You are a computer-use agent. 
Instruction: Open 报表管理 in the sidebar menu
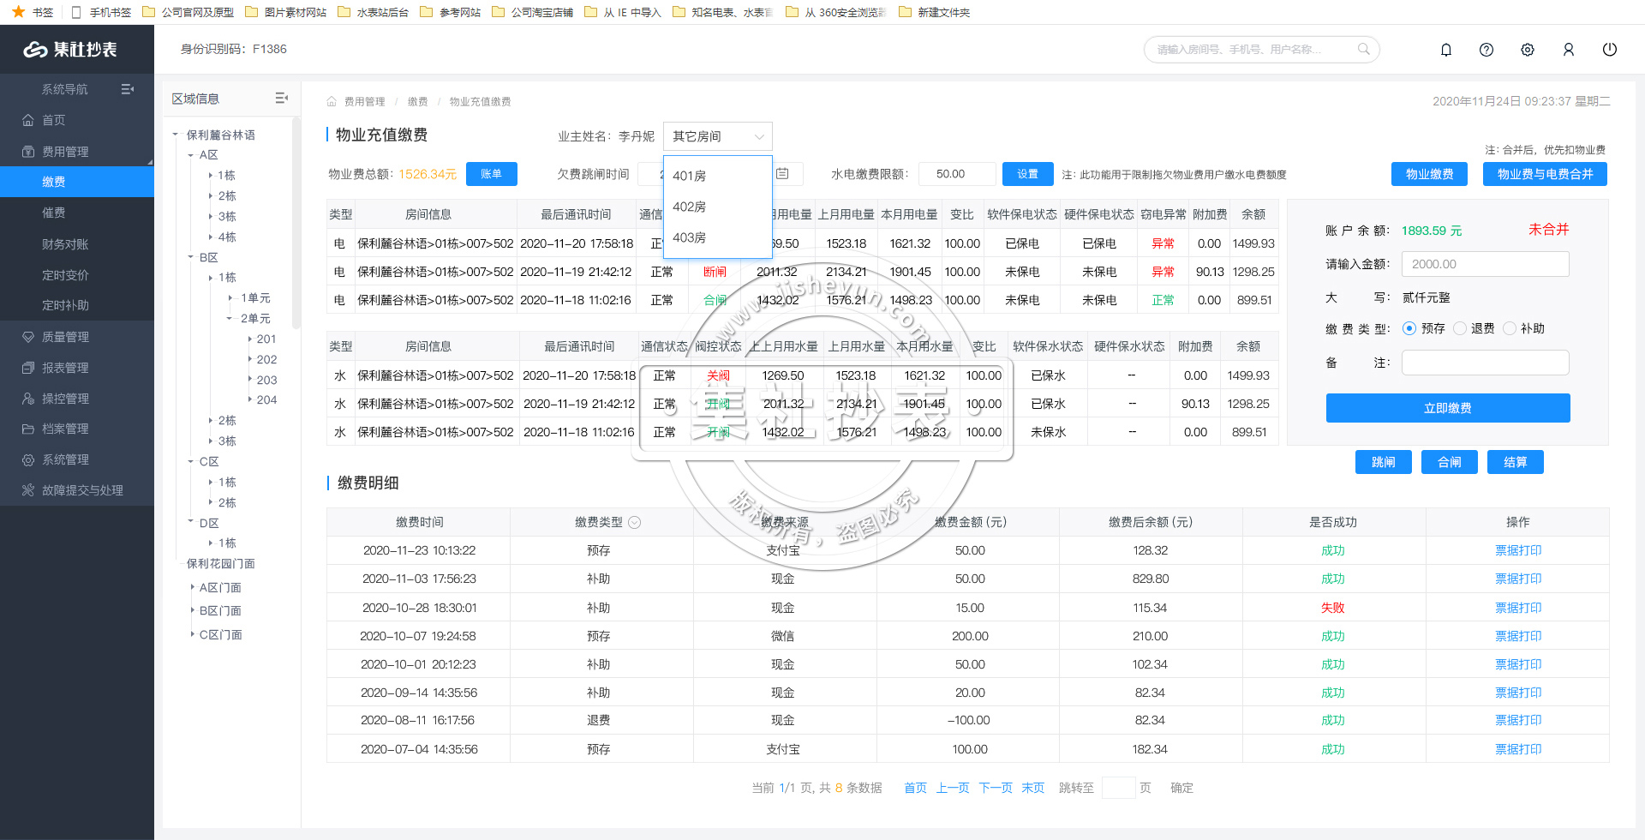click(65, 368)
